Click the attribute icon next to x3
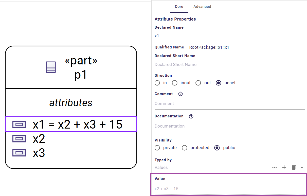Screen dimensions: 307x196 (x=19, y=153)
